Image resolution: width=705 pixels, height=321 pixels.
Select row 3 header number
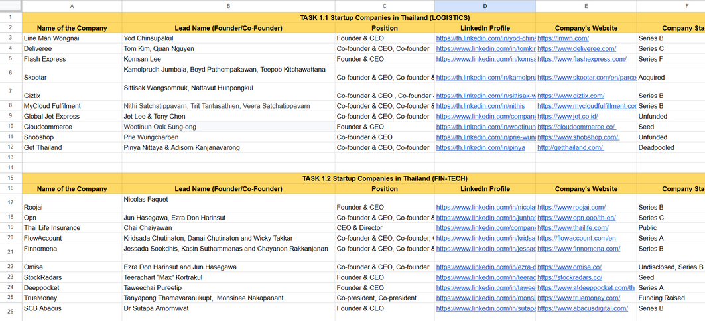pyautogui.click(x=11, y=38)
